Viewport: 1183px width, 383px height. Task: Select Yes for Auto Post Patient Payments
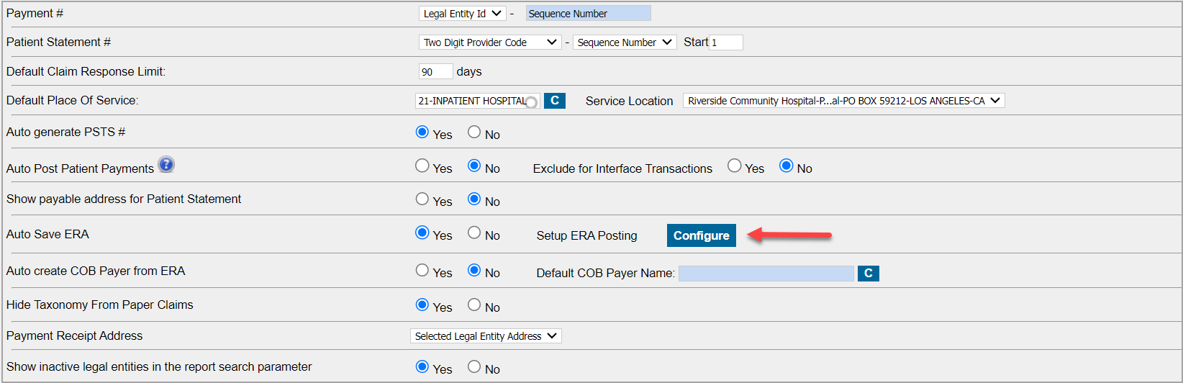[422, 166]
